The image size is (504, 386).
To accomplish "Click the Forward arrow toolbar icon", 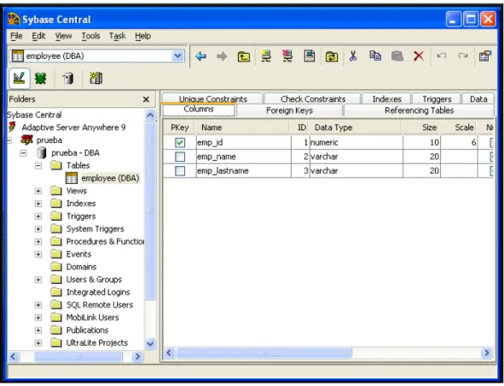I will [222, 56].
